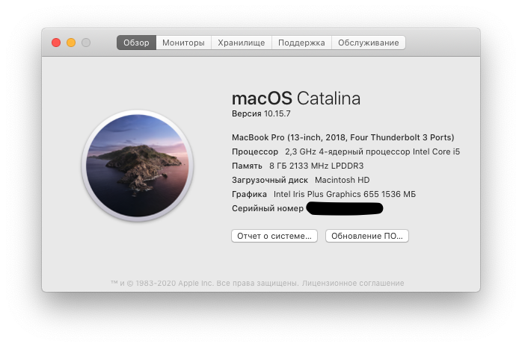Open the Лицензионное соглашение link

point(353,284)
